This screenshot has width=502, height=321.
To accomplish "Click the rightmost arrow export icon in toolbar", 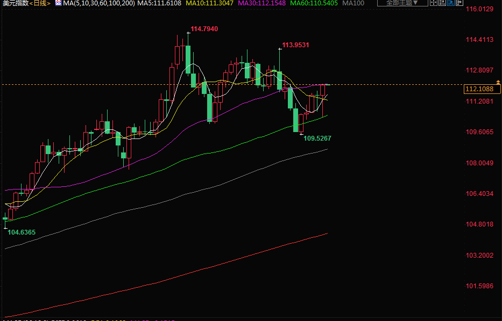I will 459,2.
